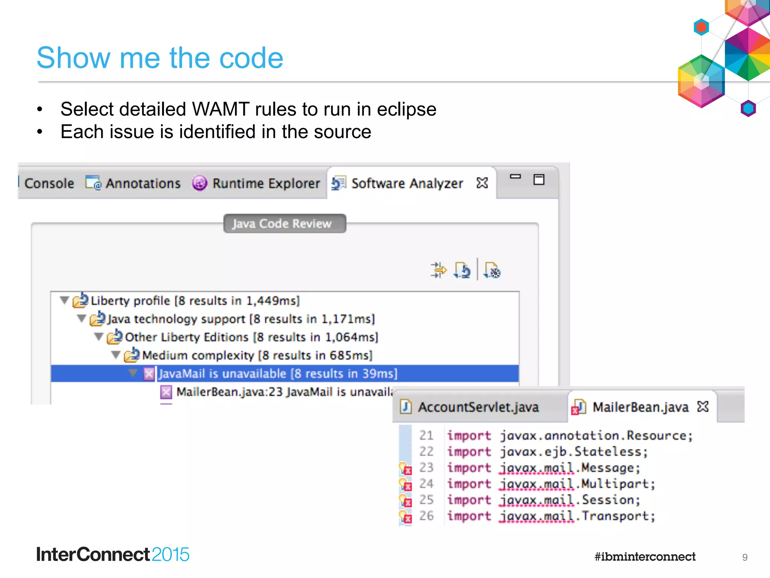Screen dimensions: 770x578
Task: Click the javax.annotation.Resource import line
Action: click(x=570, y=436)
